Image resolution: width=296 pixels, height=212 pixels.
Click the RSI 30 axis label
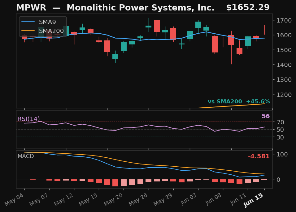[x=281, y=137]
